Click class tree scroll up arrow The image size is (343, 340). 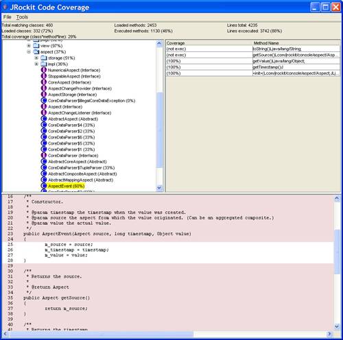pos(159,43)
